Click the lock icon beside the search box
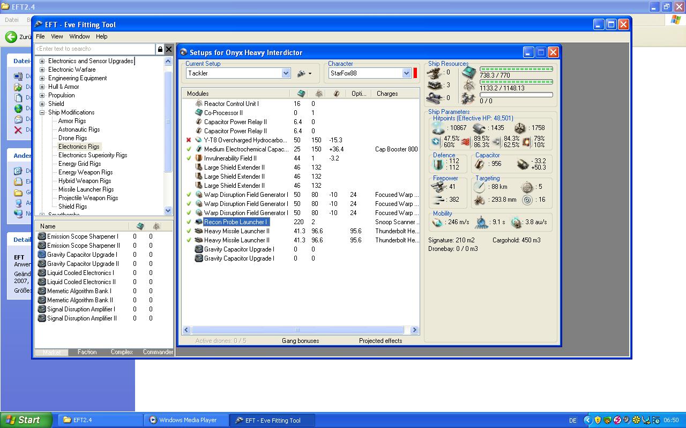Viewport: 686px width, 428px height. pyautogui.click(x=160, y=49)
